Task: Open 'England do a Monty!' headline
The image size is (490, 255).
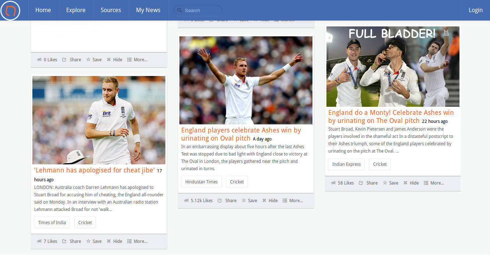Action: (391, 117)
